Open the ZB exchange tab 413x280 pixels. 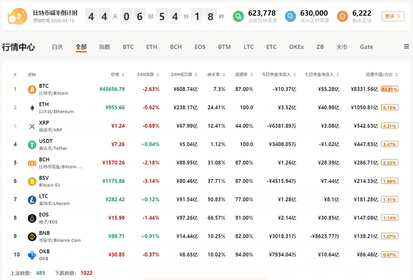[x=320, y=47]
